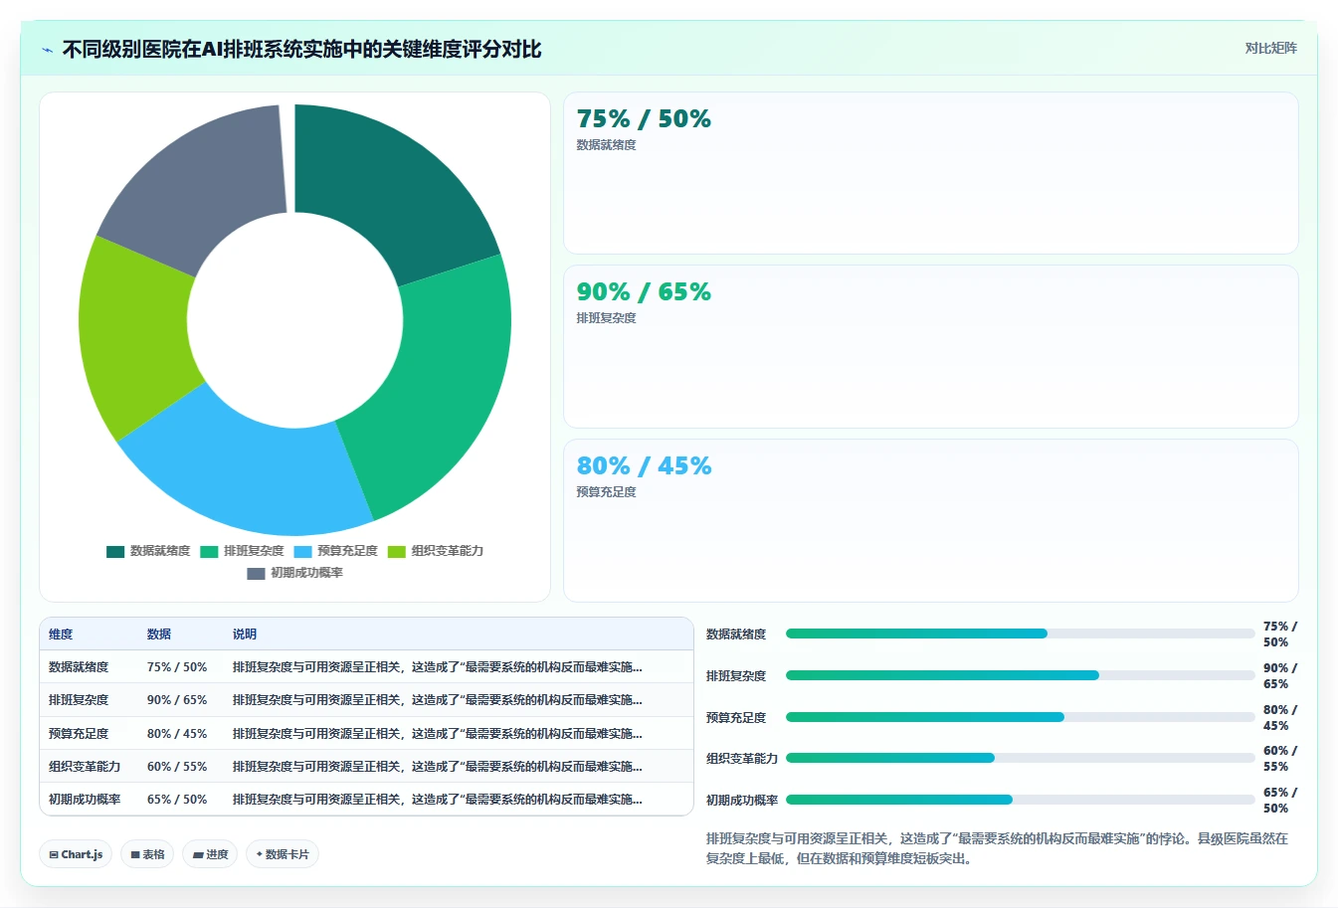Viewport: 1338px width, 908px height.
Task: Click the 65% / 50% table cell
Action: point(177,800)
